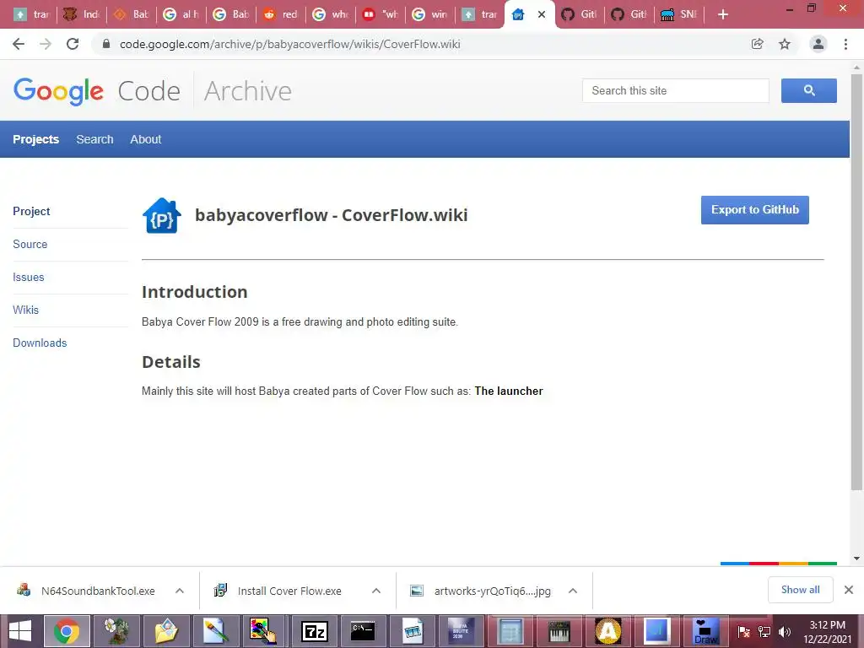The image size is (864, 648).
Task: Click the 'Introduction' heading
Action: 195,291
